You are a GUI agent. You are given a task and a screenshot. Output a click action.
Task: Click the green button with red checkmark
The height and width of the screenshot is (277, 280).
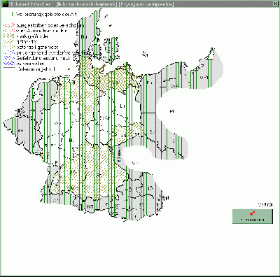point(253,216)
